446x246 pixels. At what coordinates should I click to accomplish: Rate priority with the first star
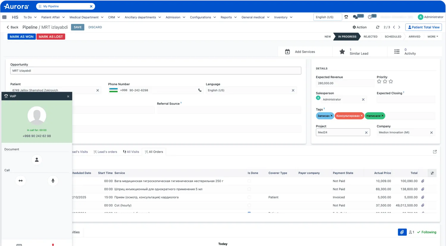tap(379, 81)
